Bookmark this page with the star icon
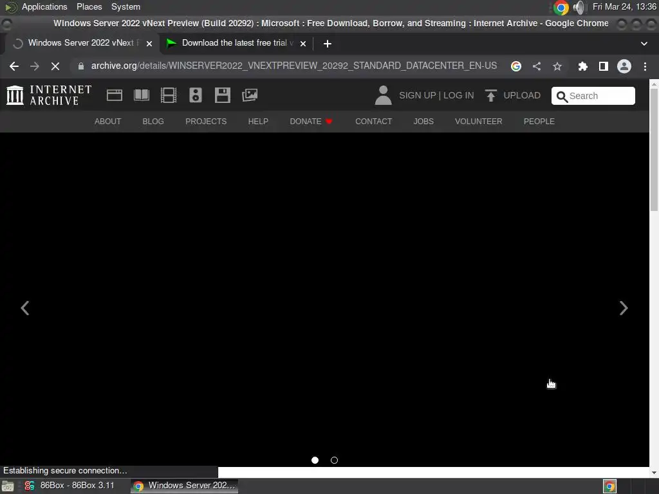659x494 pixels. 557,66
